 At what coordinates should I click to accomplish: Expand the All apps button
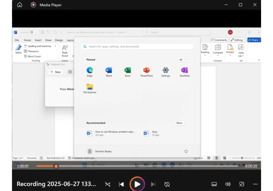(x=183, y=60)
